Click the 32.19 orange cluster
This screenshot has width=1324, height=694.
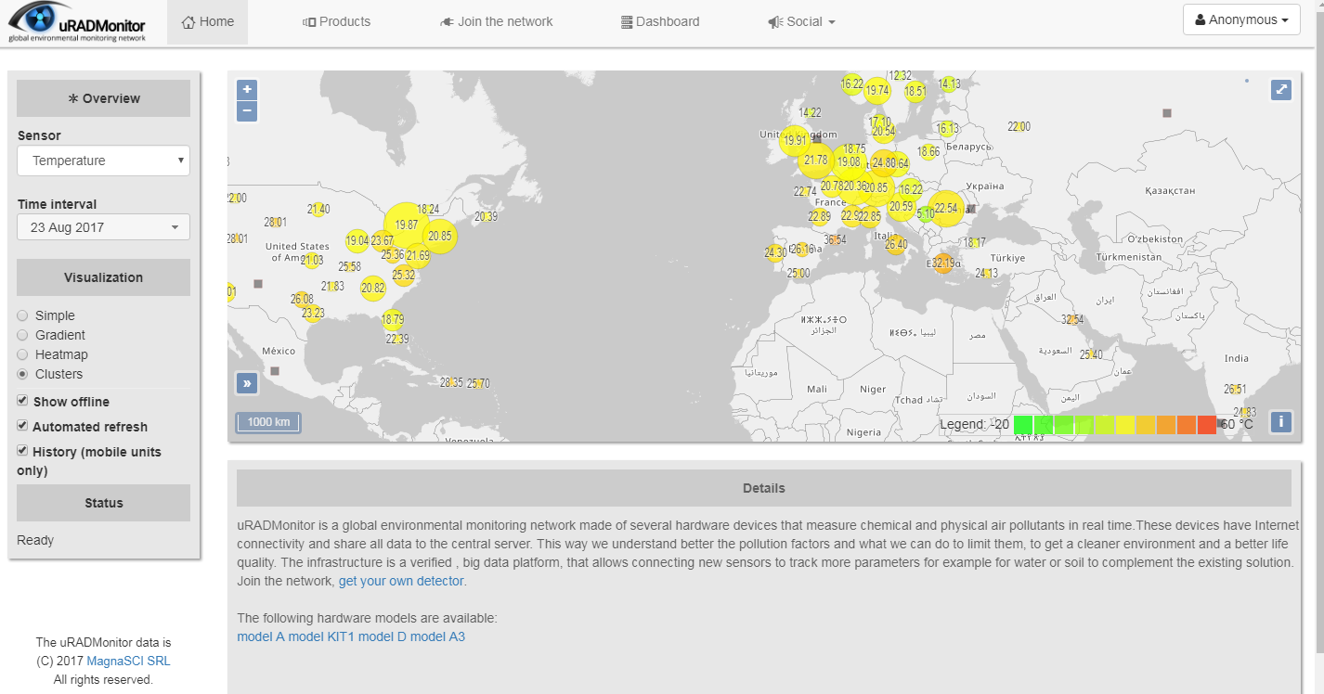pos(943,263)
